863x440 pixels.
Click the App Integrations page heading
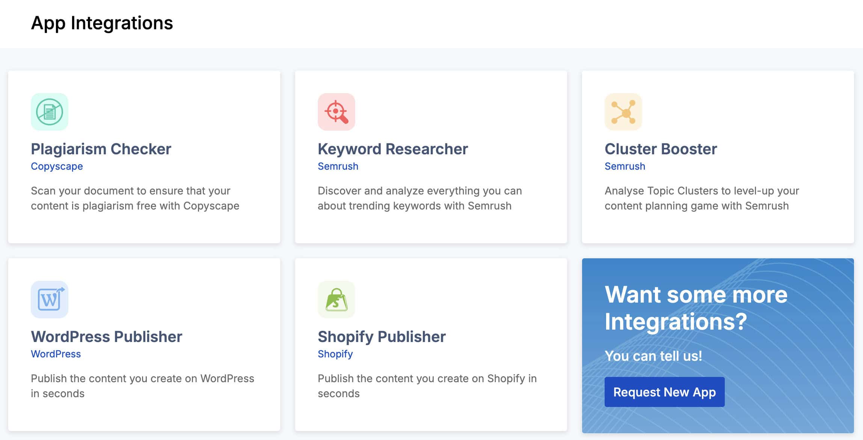(102, 23)
